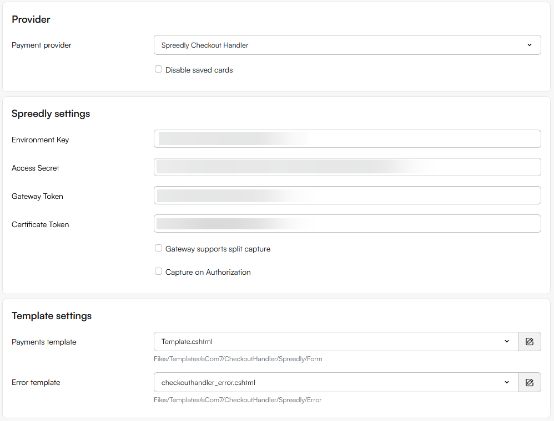Screen dimensions: 554x421
Task: Toggle Gateway supports split capture checkbox
Action: (x=159, y=249)
